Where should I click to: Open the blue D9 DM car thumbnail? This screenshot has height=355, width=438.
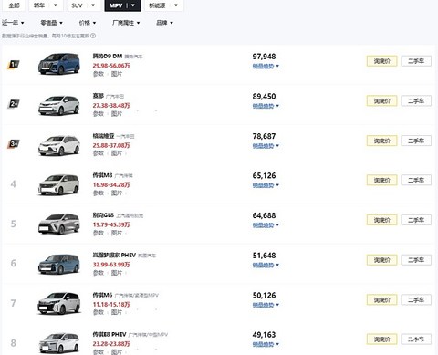coord(59,64)
